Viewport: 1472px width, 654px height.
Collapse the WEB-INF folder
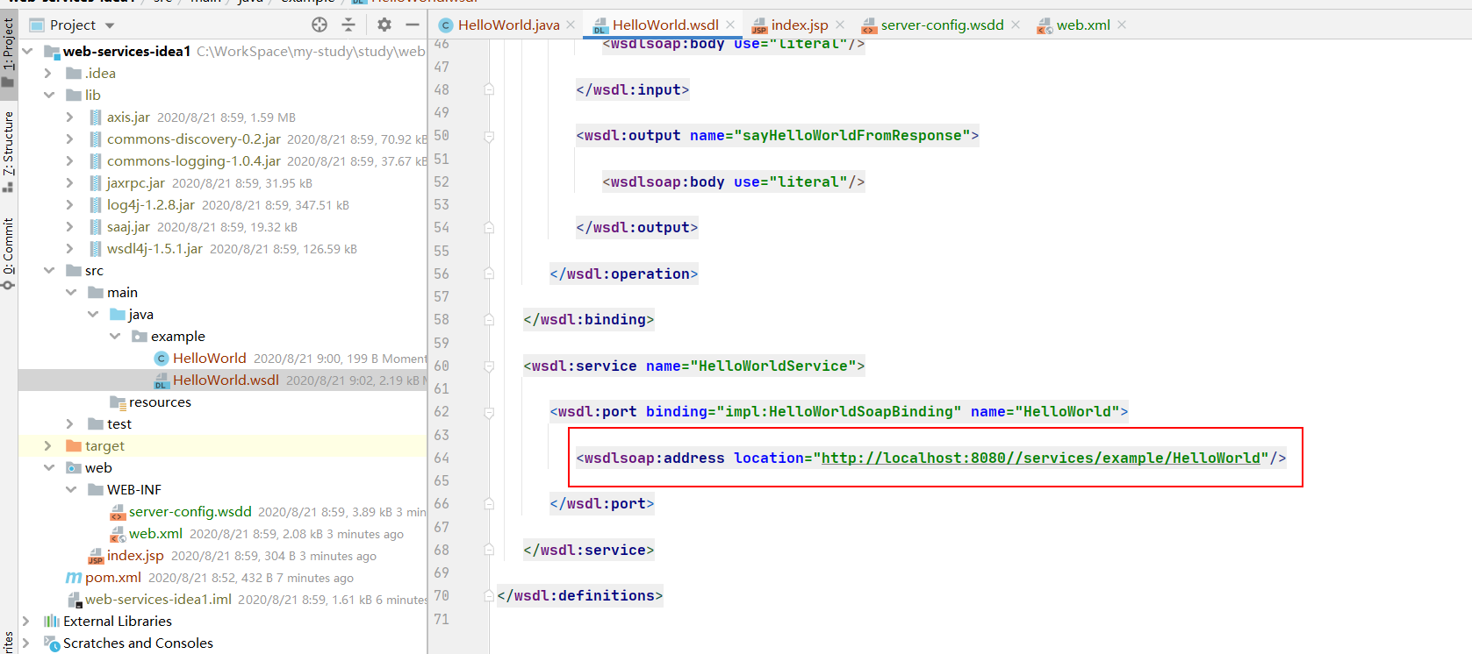[x=70, y=489]
